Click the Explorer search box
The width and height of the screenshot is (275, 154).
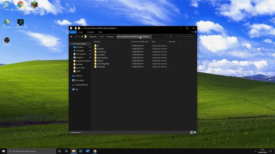point(185,37)
